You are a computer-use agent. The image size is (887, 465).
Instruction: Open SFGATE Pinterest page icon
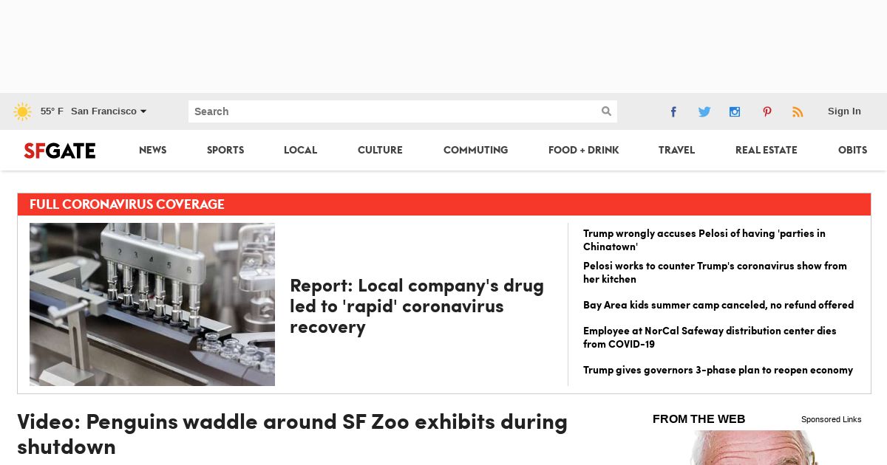[767, 111]
